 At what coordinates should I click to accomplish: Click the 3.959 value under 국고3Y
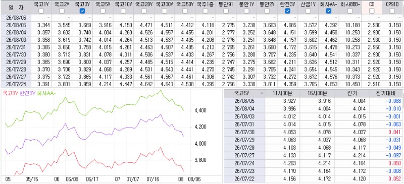coord(85,84)
